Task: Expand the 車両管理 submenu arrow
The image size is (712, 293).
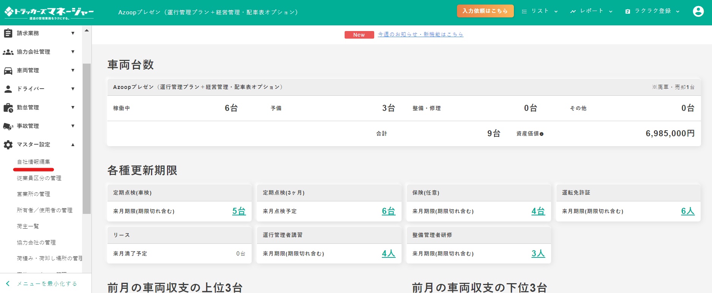Action: point(73,70)
